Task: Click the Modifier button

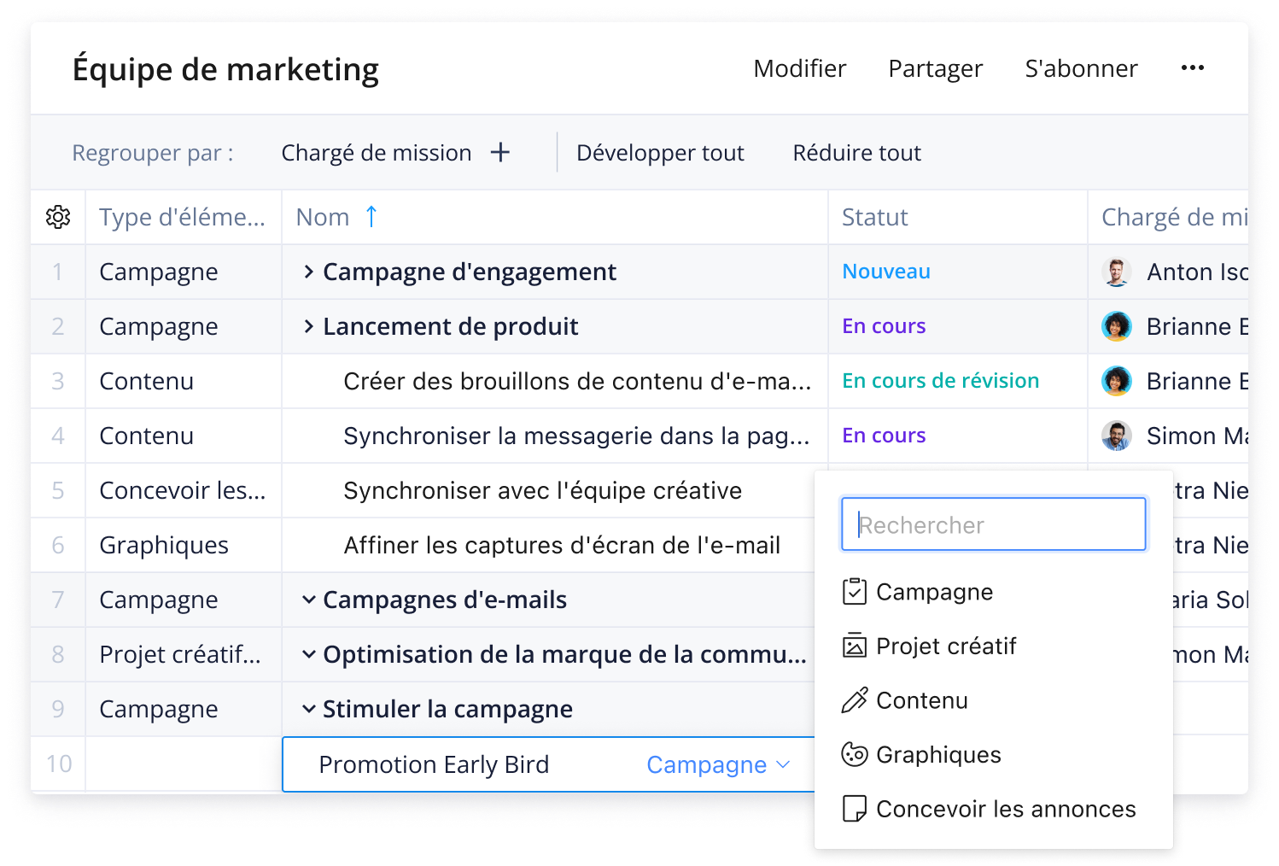Action: pos(799,68)
